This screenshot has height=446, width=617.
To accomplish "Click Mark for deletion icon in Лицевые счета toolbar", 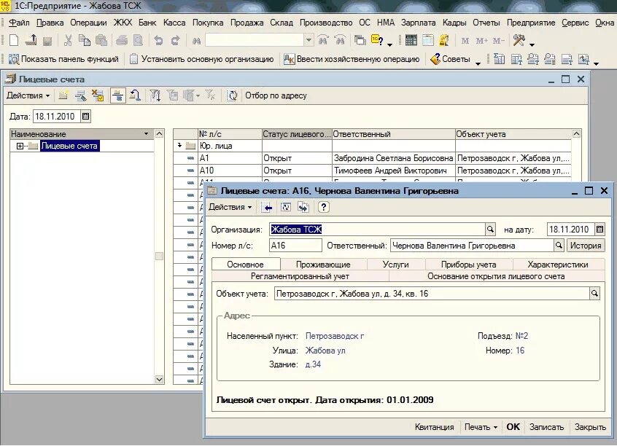I will pos(97,95).
